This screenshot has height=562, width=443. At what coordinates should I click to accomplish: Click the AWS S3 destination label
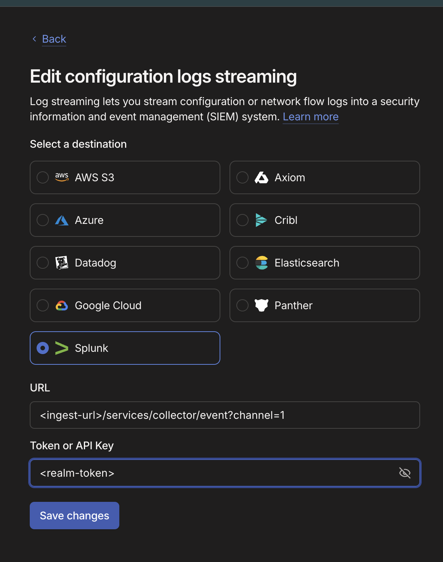click(95, 177)
